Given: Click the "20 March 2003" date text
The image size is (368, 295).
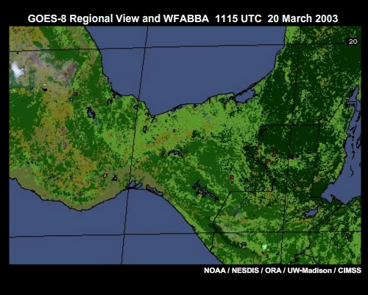Looking at the screenshot, I should pos(302,18).
